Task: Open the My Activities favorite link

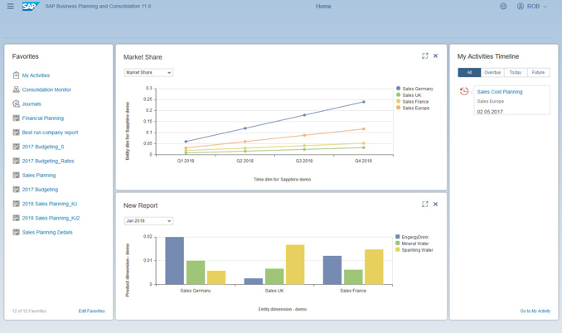Action: click(36, 75)
